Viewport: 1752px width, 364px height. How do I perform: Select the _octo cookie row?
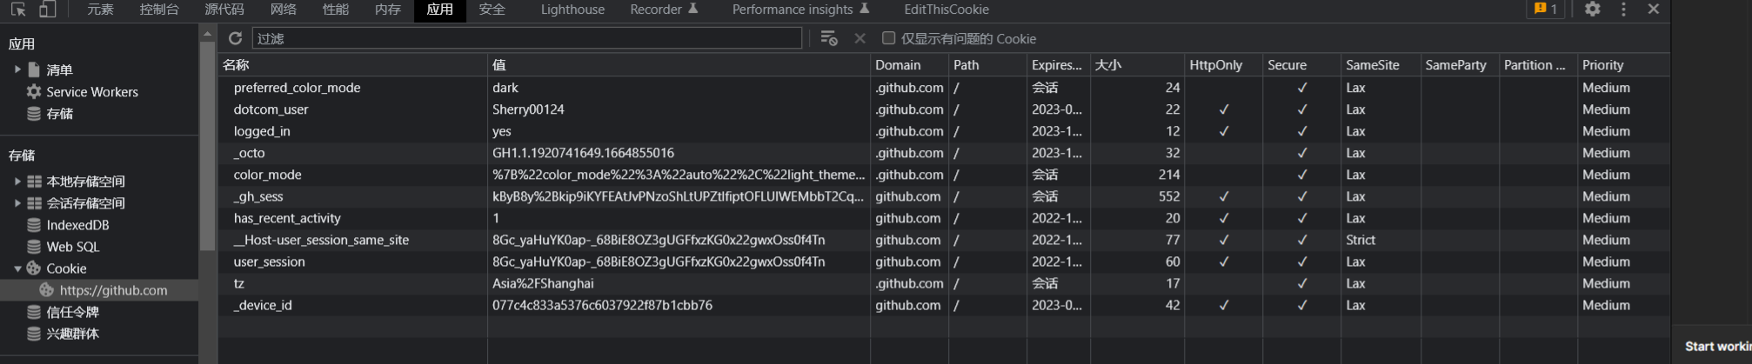click(944, 153)
